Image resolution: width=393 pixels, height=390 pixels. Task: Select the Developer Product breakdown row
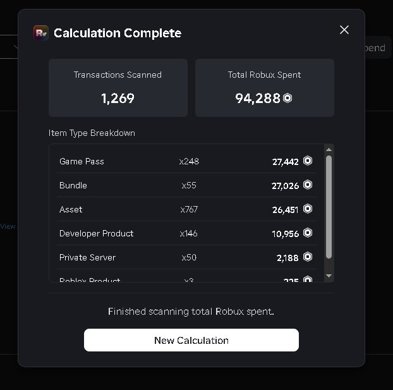tap(187, 233)
